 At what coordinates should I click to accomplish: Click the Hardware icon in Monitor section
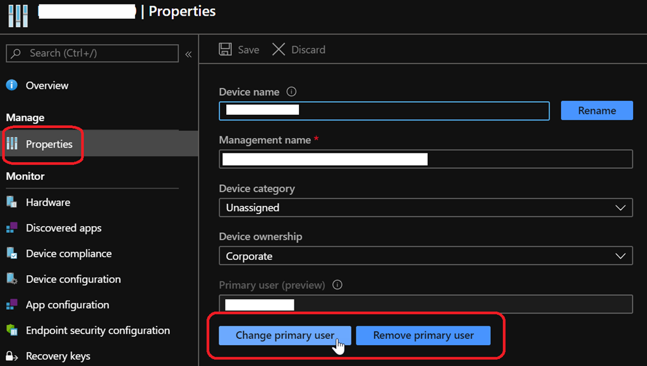(x=11, y=203)
